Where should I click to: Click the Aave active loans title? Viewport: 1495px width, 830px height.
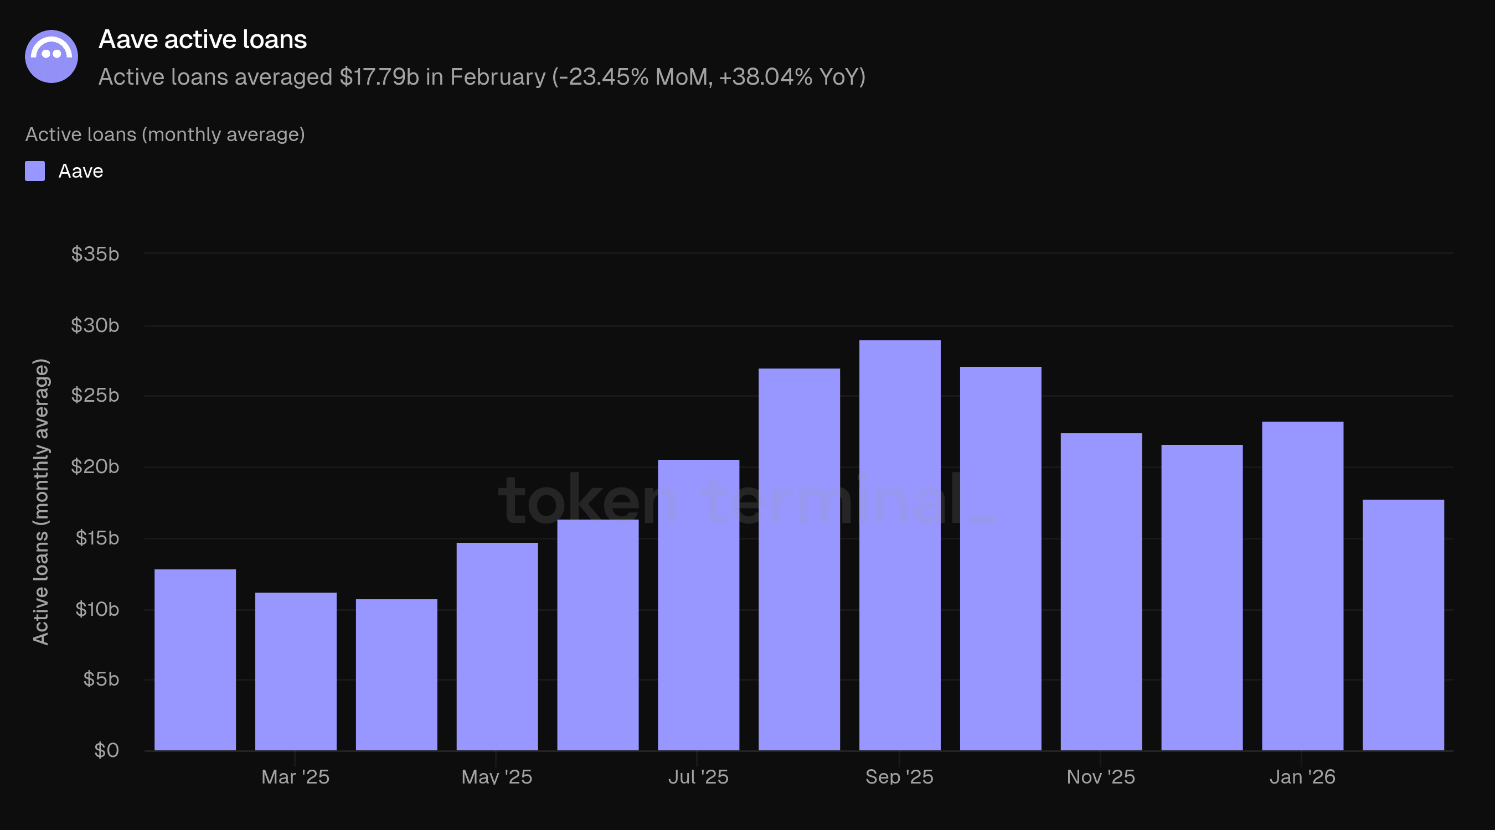pos(203,39)
